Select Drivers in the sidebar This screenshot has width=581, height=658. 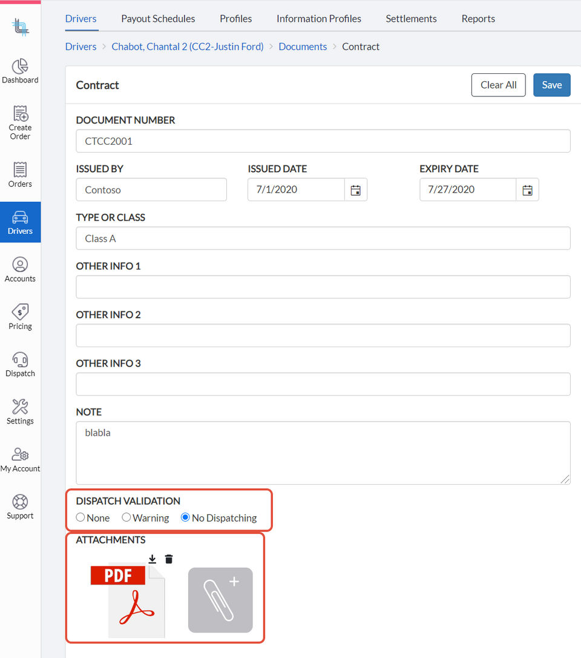click(20, 222)
